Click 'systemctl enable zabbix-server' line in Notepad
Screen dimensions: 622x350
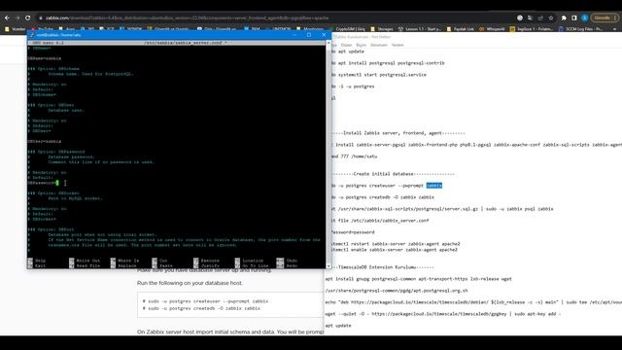[395, 250]
